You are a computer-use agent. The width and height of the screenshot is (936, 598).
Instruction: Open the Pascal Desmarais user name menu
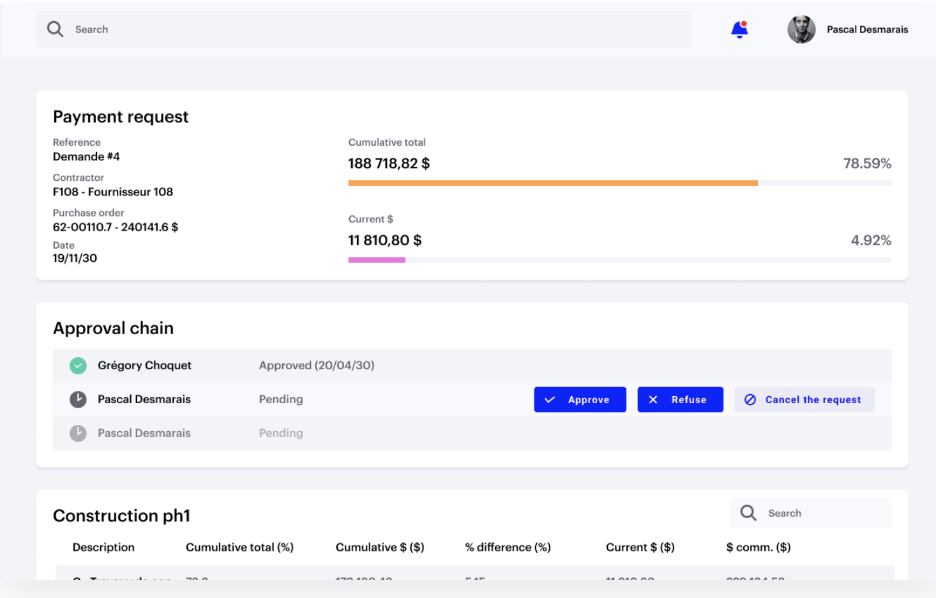click(x=867, y=29)
